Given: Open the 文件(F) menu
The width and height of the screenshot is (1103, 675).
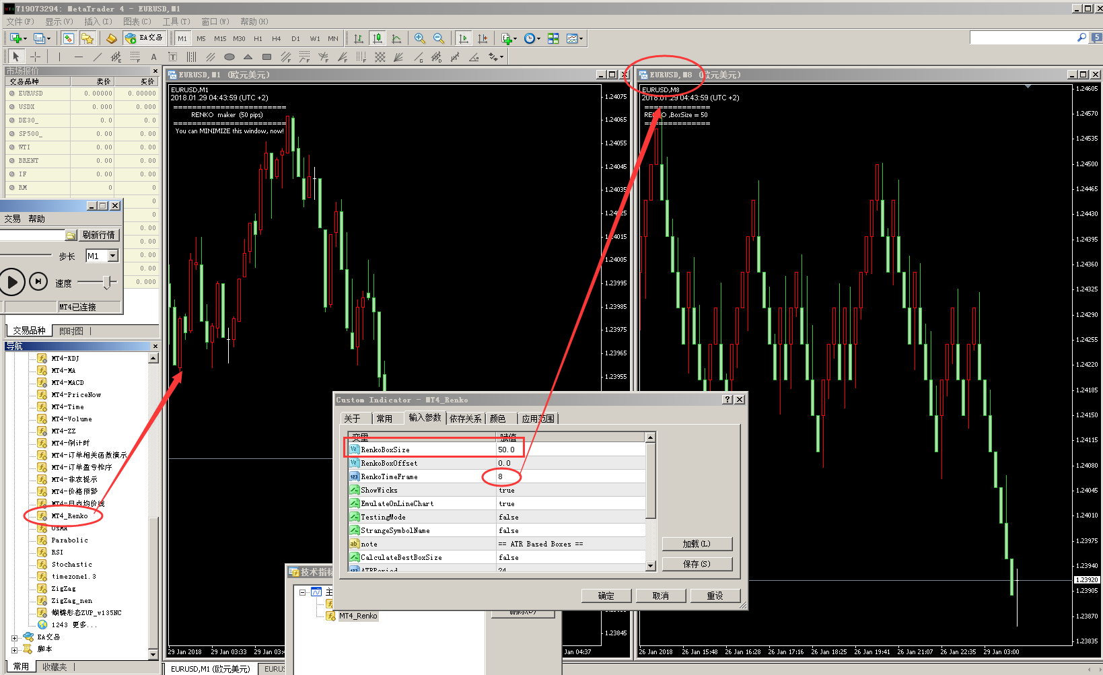Looking at the screenshot, I should 20,22.
